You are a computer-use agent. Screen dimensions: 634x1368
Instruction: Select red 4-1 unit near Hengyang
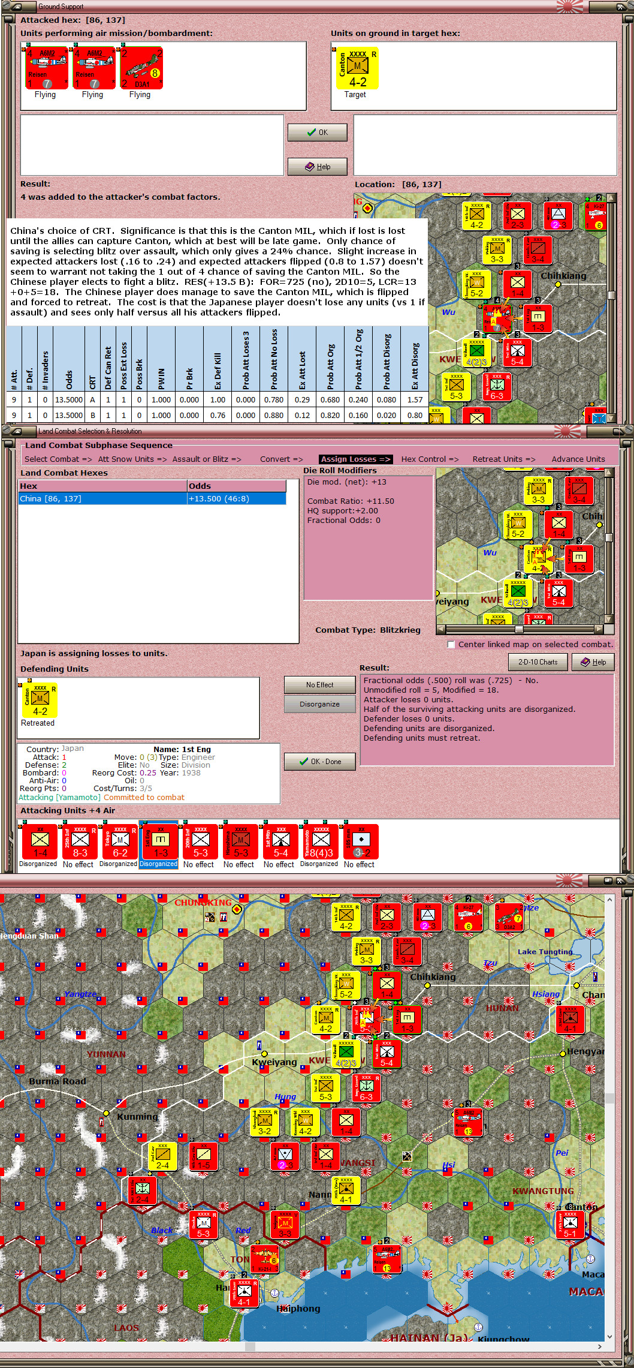[570, 1020]
